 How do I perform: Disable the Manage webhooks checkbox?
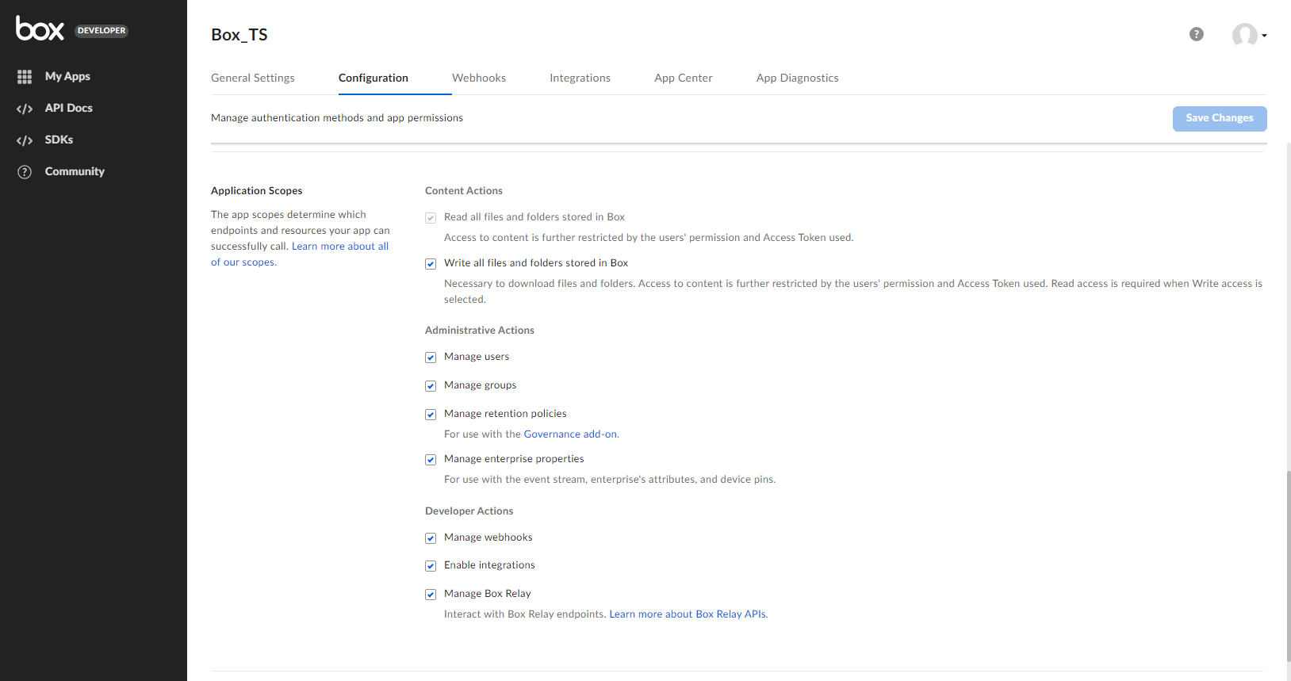click(431, 538)
